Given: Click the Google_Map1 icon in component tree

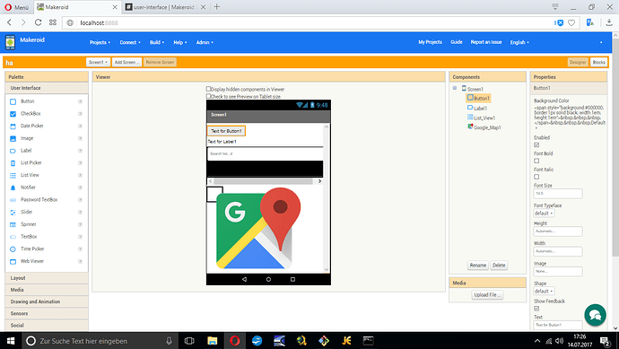Looking at the screenshot, I should coord(470,127).
